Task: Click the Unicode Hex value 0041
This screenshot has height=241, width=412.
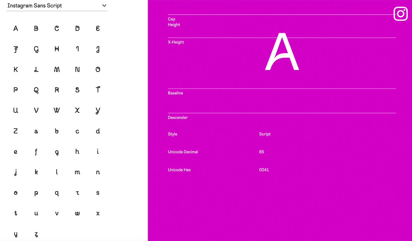Action: click(264, 170)
